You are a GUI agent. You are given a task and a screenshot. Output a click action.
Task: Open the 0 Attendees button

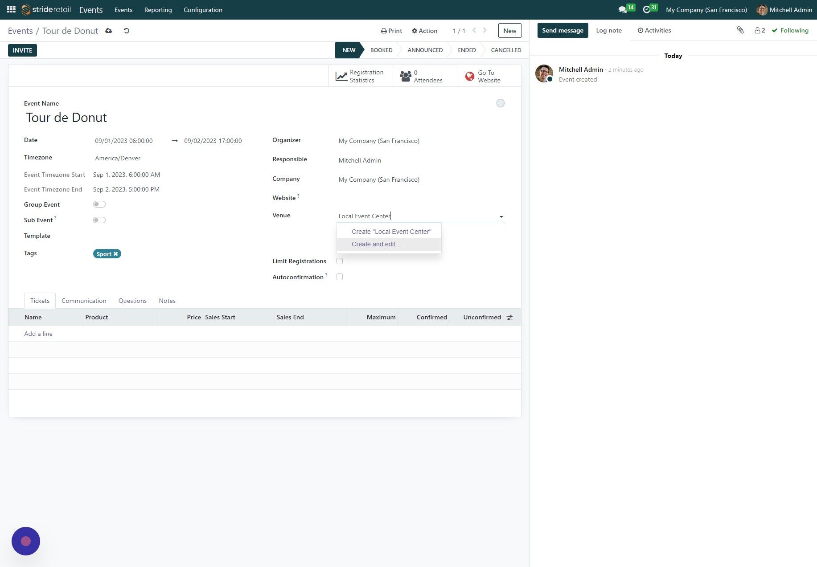click(425, 76)
